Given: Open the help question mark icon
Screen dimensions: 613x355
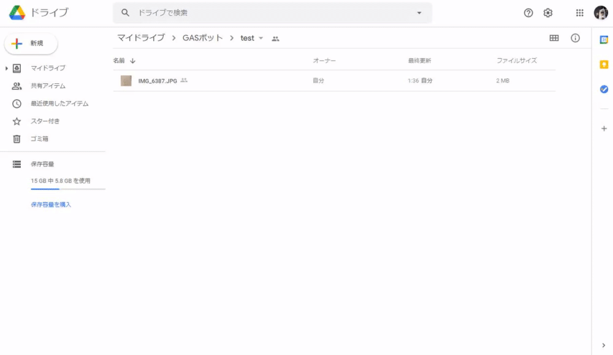Looking at the screenshot, I should [x=528, y=13].
